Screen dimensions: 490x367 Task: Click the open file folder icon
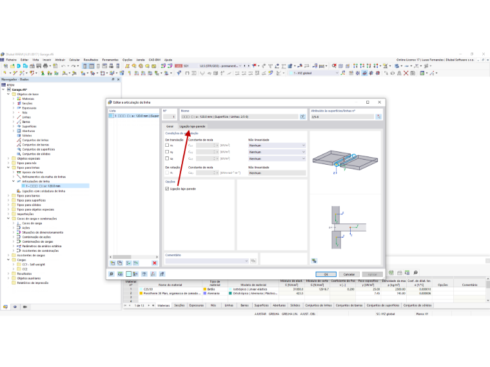[x=12, y=66]
